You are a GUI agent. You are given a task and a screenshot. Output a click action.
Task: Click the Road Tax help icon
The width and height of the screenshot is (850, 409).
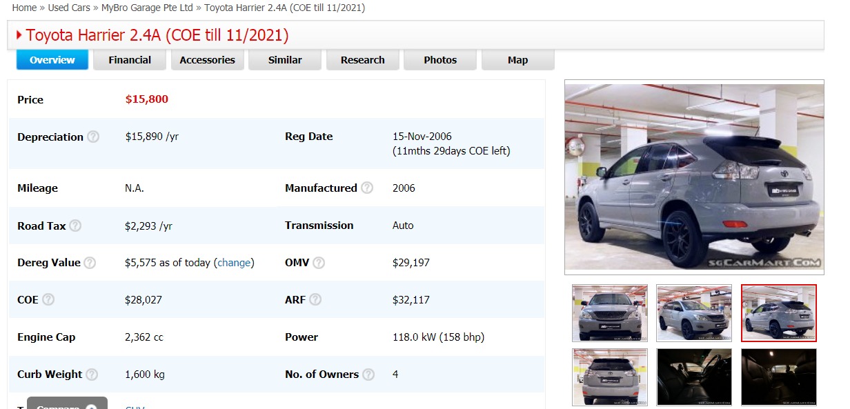point(75,226)
